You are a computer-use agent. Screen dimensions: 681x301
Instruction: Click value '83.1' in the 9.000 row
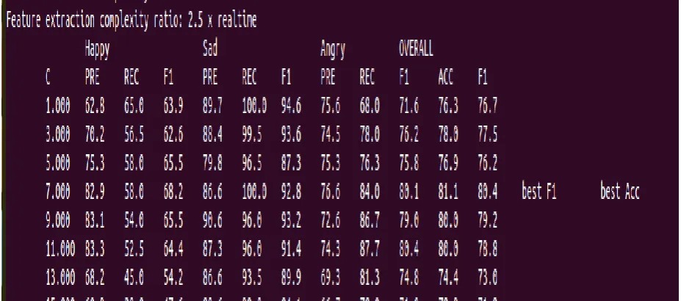point(95,220)
